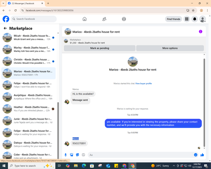Click the sticker icon in composer
The height and width of the screenshot is (169, 211).
[x=78, y=155]
